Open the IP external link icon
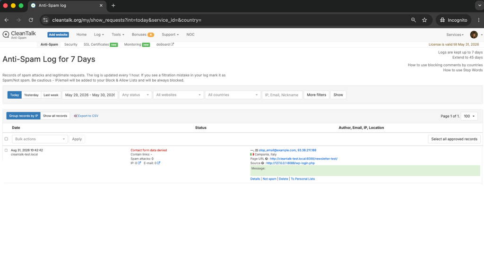 (x=139, y=163)
